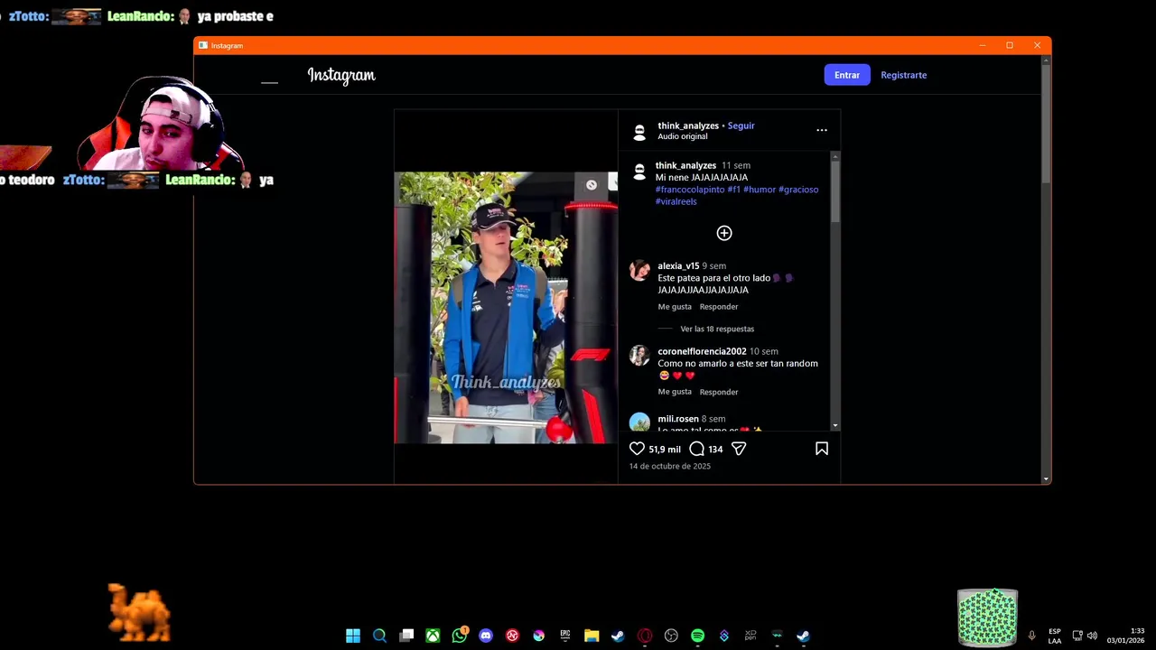Viewport: 1156px width, 650px height.
Task: Load more comments with the plus circle
Action: pyautogui.click(x=724, y=233)
